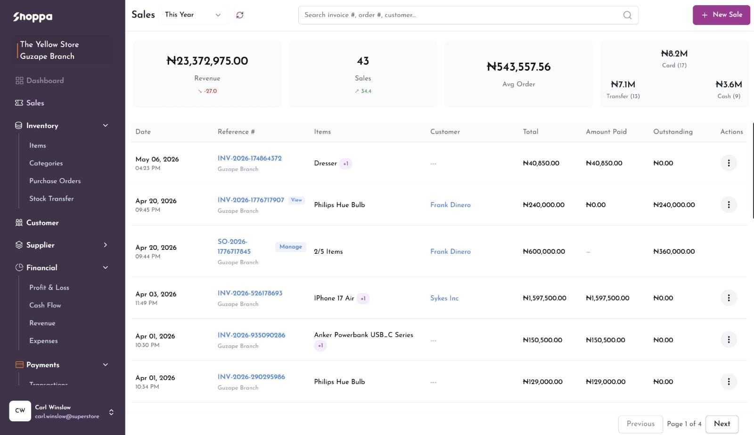Click the refresh sales icon

pos(240,15)
